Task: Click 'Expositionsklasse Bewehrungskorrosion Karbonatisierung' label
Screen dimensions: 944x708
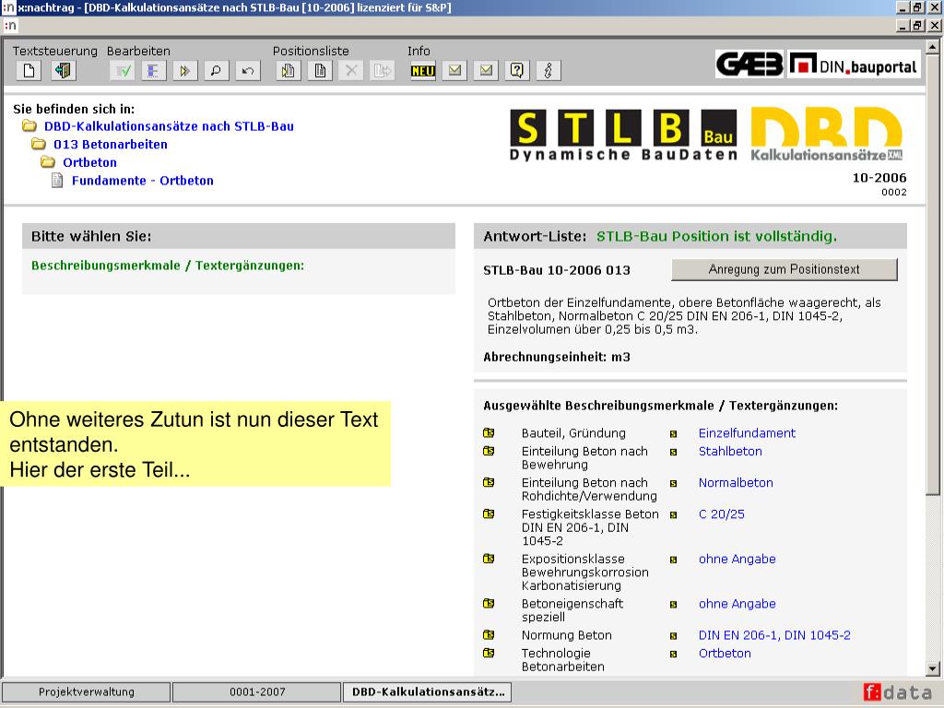Action: pos(585,572)
